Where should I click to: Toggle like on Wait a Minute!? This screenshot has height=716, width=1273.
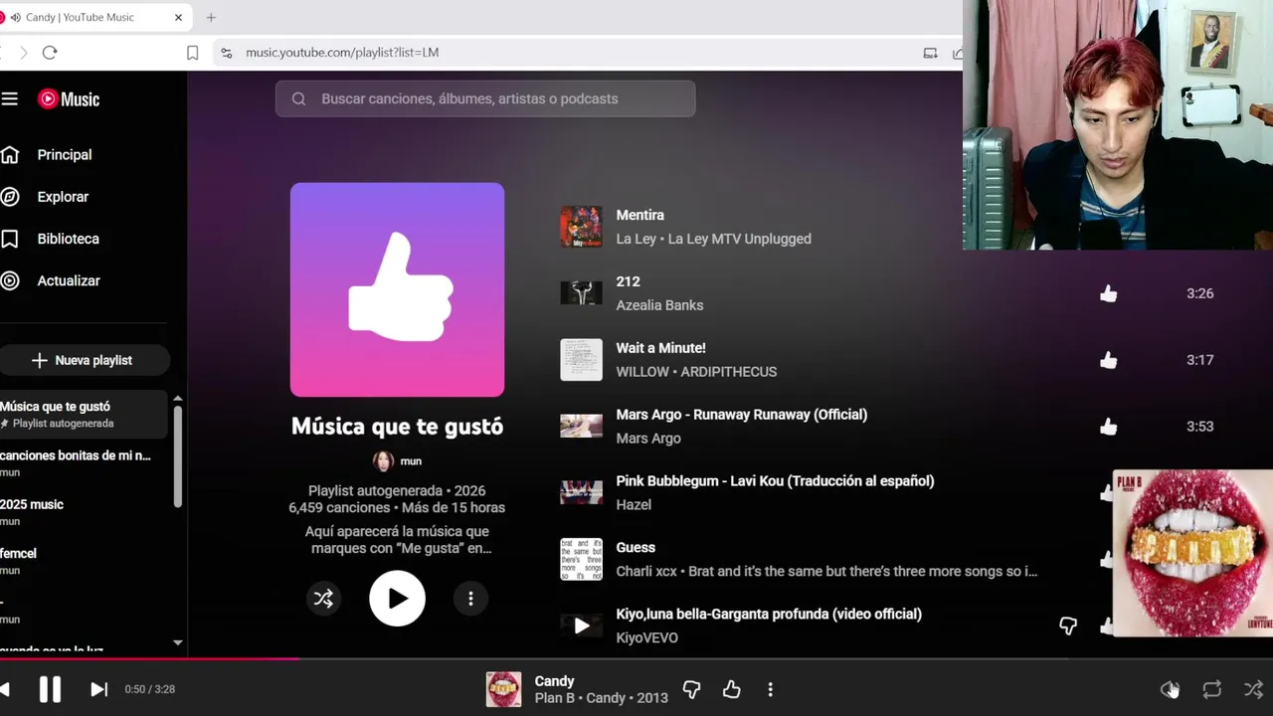pos(1108,360)
